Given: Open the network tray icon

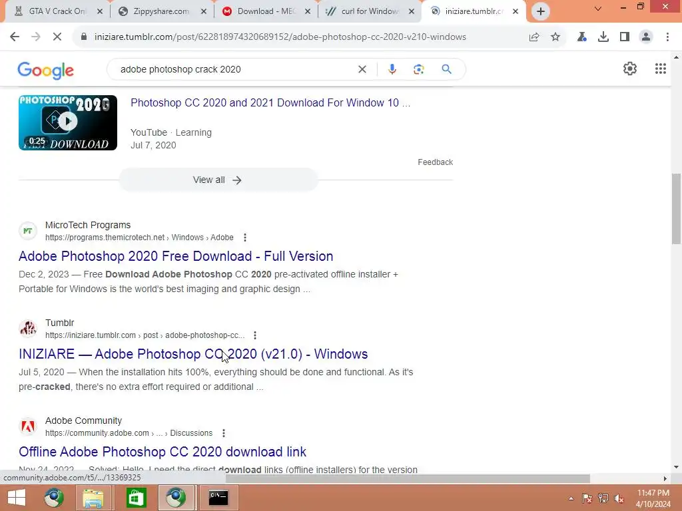Looking at the screenshot, I should coord(603,498).
